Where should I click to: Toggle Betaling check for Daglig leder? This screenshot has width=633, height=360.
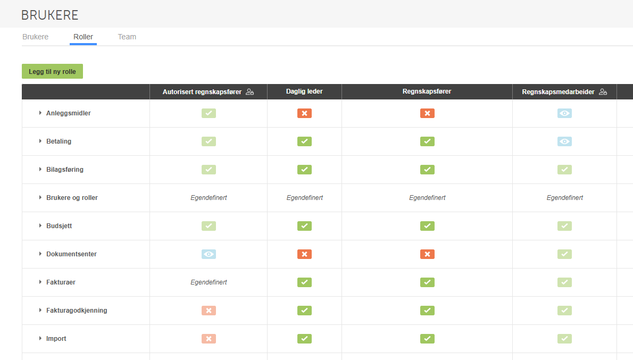click(304, 141)
